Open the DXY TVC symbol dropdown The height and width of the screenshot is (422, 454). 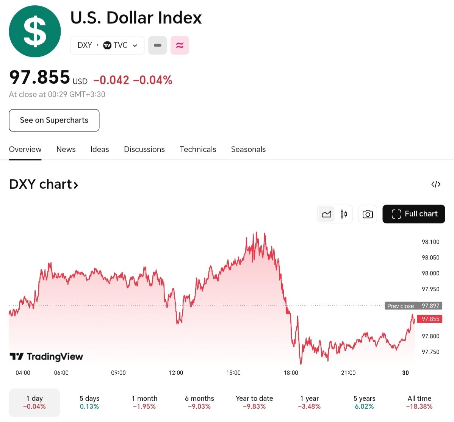pos(107,45)
